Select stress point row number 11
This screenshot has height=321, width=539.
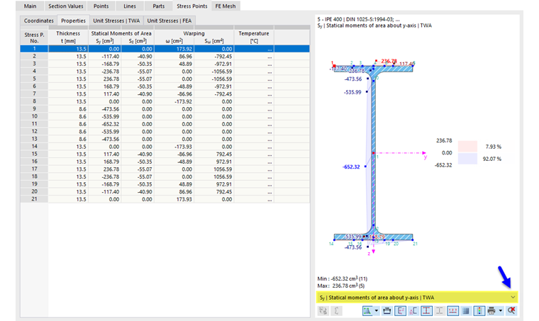tap(34, 124)
